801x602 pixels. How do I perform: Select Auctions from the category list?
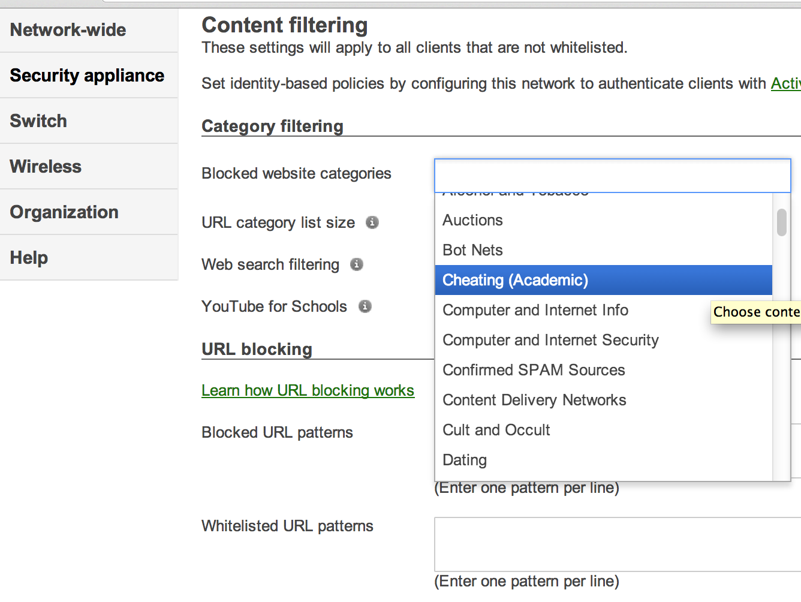[472, 220]
